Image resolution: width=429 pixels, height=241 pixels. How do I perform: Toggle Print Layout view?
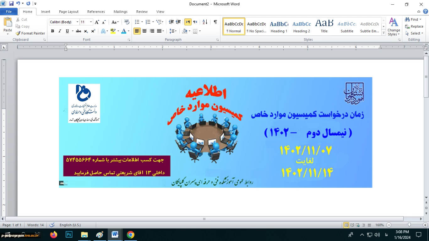[346, 225]
